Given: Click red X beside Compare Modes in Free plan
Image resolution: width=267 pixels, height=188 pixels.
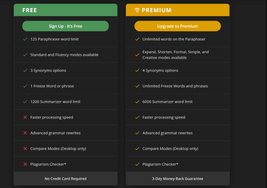Looking at the screenshot, I should point(25,148).
